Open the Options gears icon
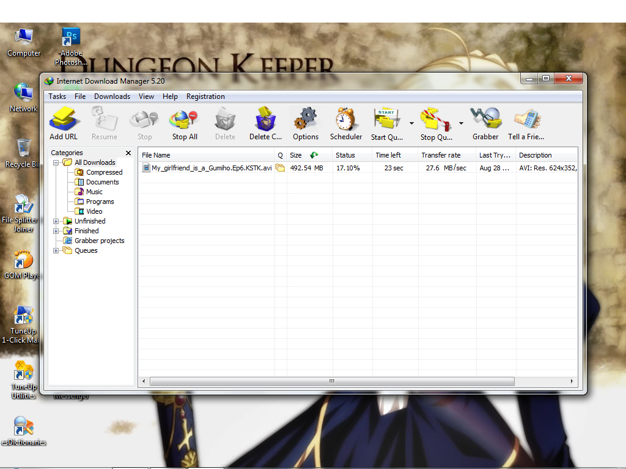The image size is (626, 469). point(306,119)
